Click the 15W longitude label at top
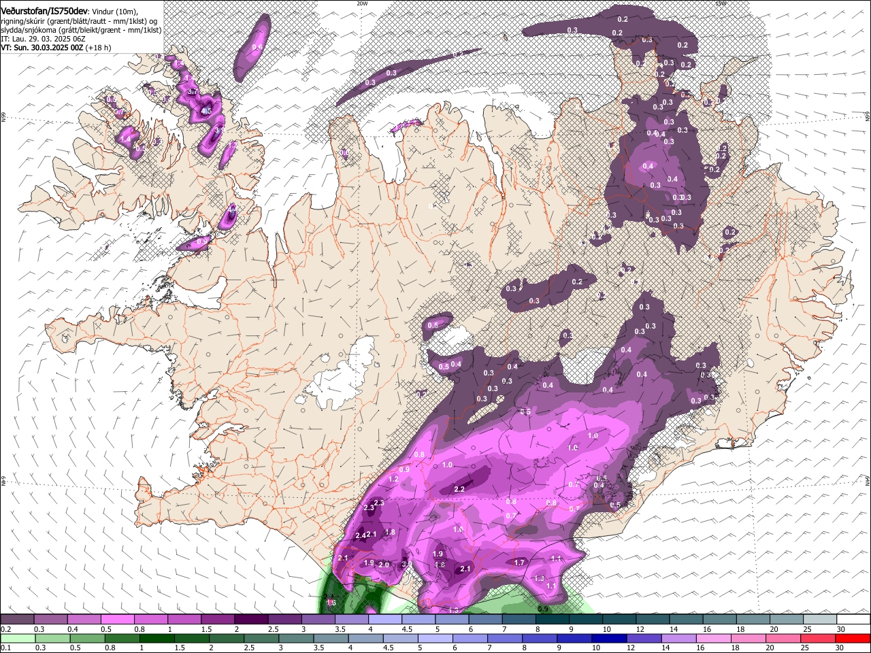Screen dimensions: 871x653 pyautogui.click(x=721, y=3)
